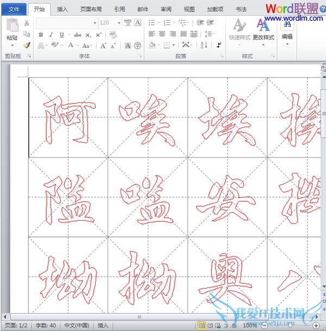The width and height of the screenshot is (326, 331).
Task: Click the bullets list icon
Action: click(152, 23)
